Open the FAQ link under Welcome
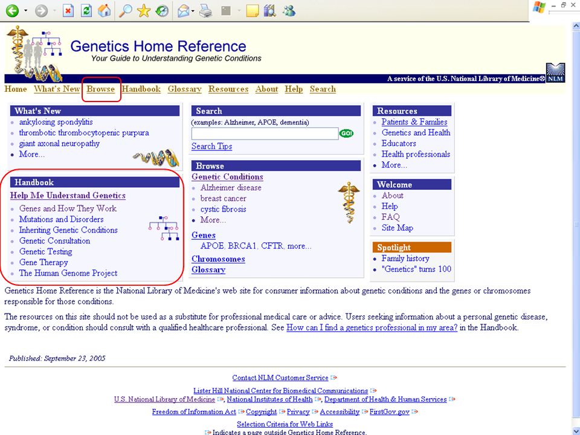580x435 pixels. [391, 217]
